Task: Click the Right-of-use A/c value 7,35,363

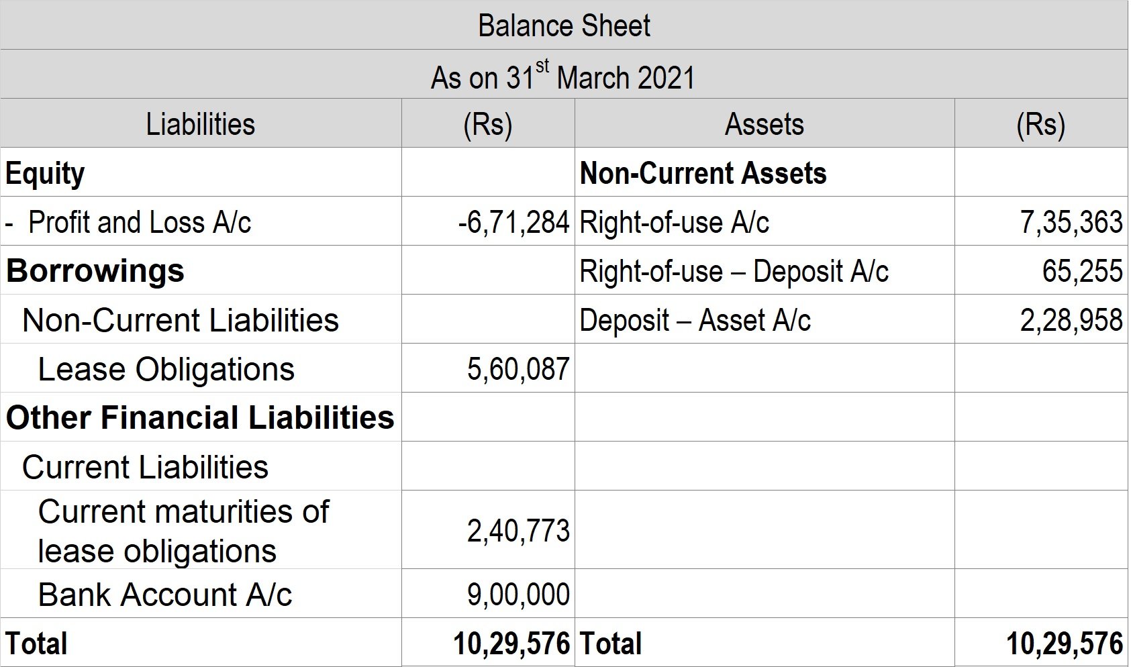Action: pyautogui.click(x=1072, y=221)
